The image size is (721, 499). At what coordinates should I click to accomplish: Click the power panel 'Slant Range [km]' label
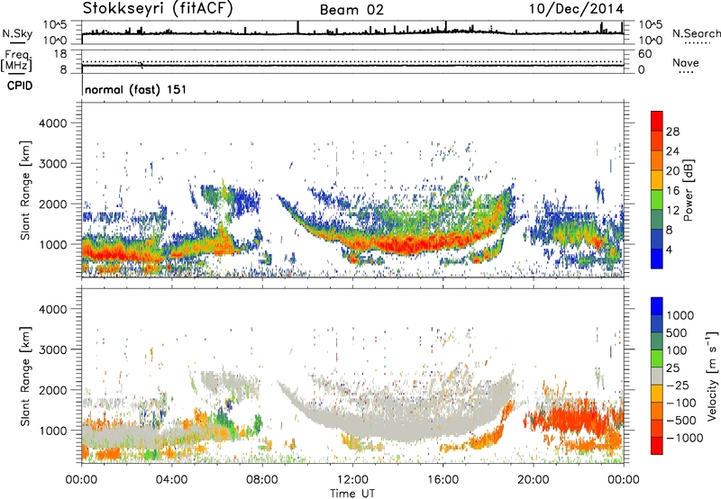(25, 190)
